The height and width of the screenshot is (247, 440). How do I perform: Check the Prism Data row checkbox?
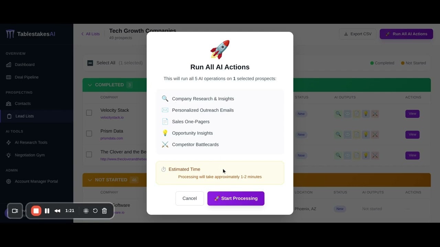coord(89,133)
